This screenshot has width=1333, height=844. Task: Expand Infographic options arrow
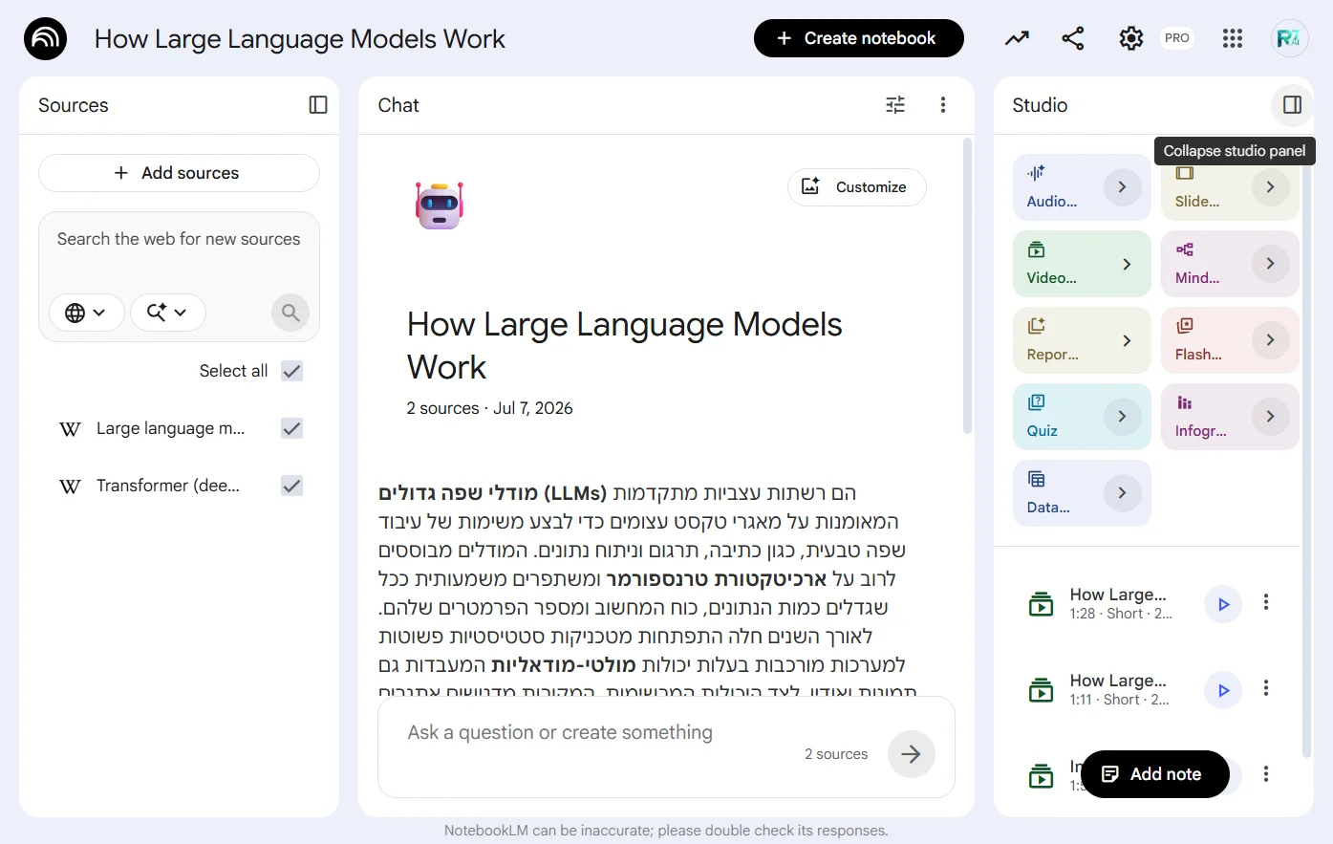pos(1271,417)
